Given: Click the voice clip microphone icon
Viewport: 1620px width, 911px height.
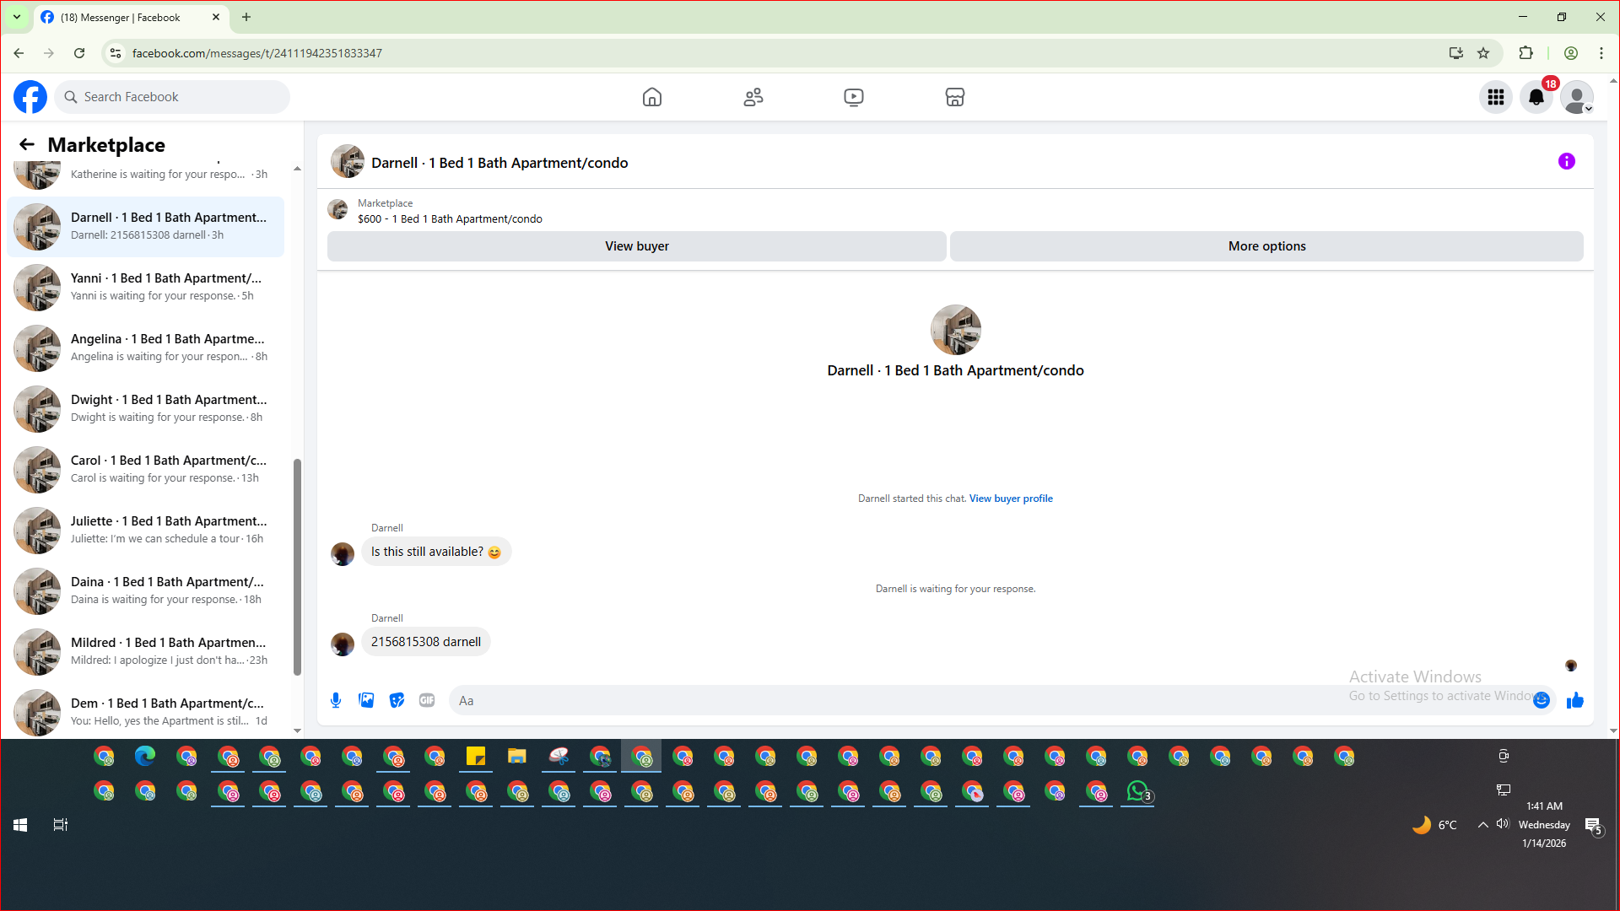Looking at the screenshot, I should pos(336,700).
